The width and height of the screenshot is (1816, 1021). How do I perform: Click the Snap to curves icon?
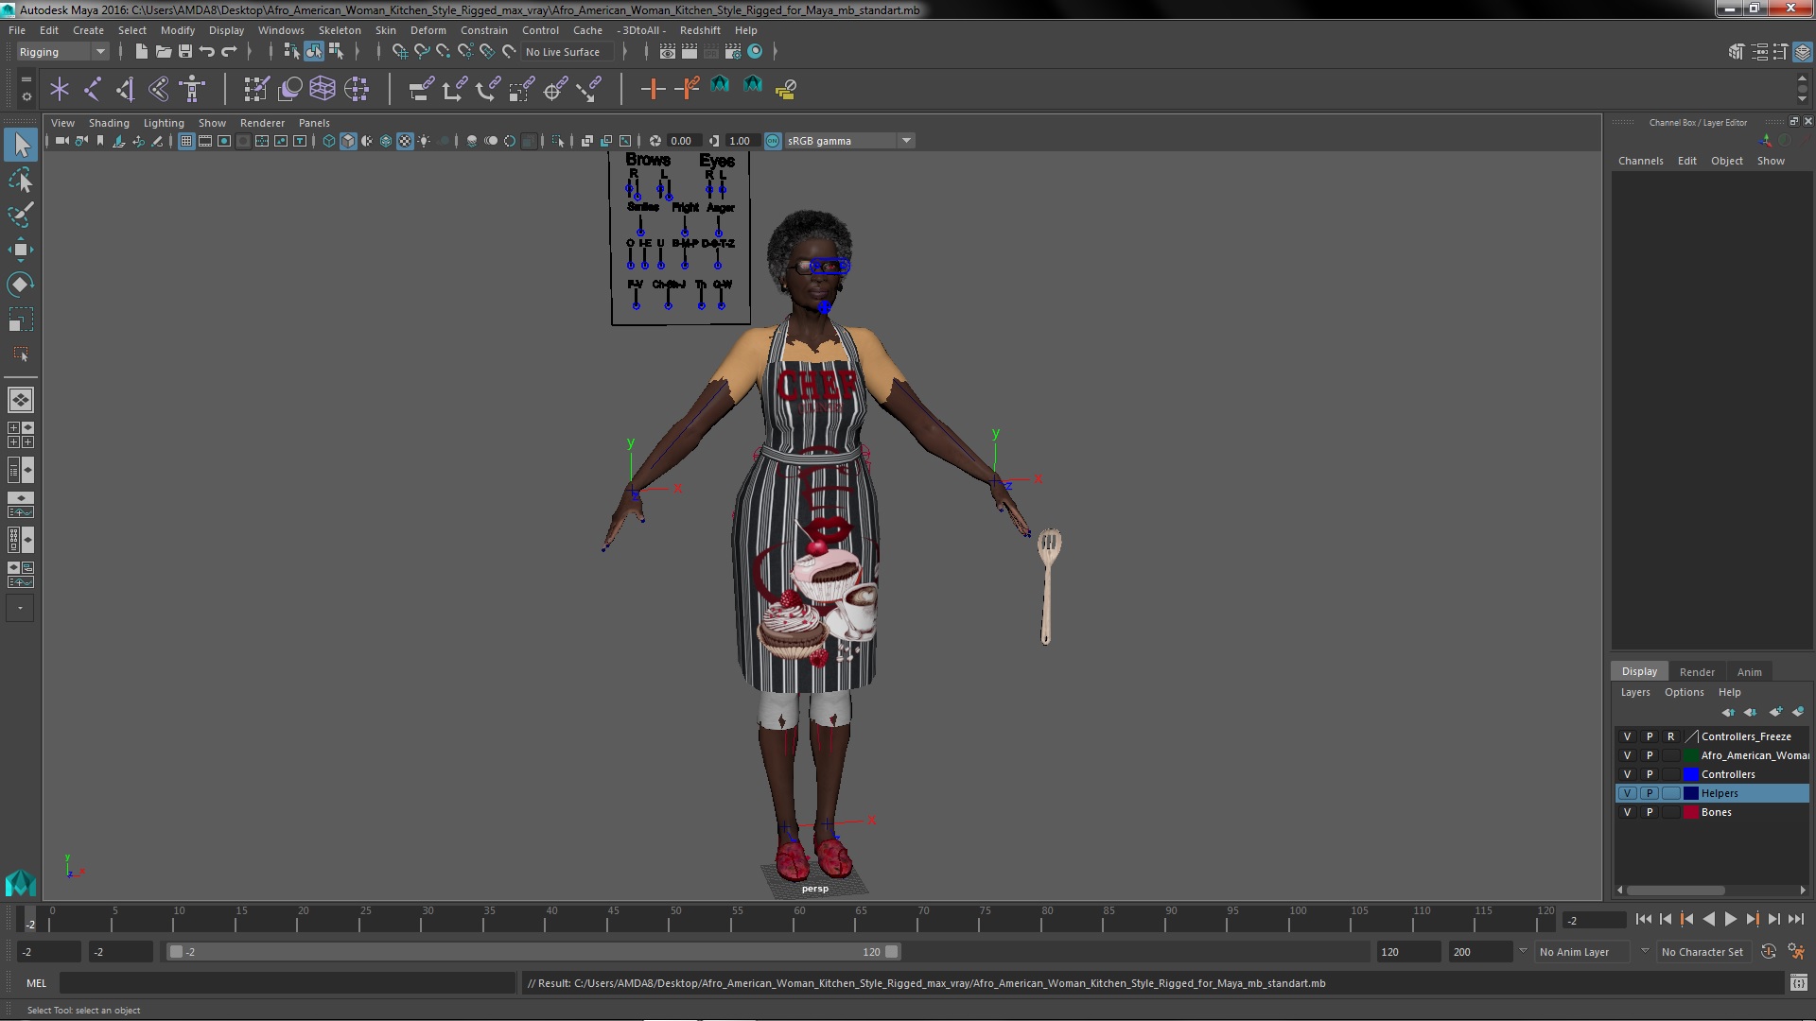coord(422,51)
